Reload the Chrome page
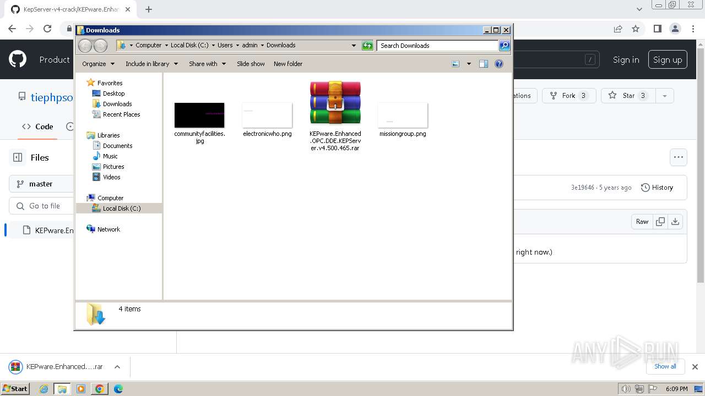 coord(47,29)
